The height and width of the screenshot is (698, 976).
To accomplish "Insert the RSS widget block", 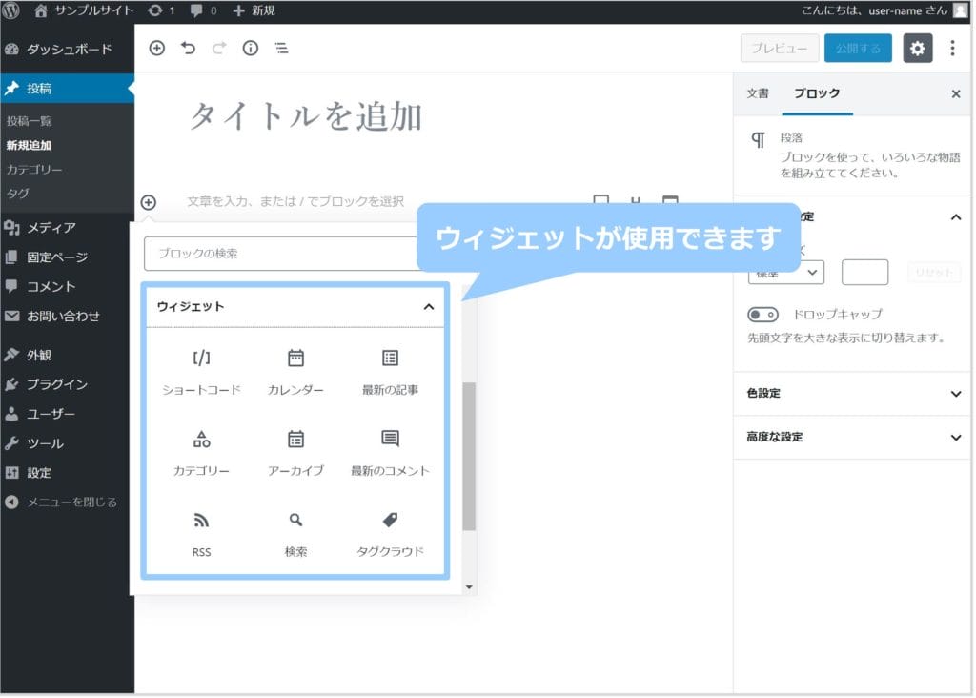I will click(x=201, y=533).
